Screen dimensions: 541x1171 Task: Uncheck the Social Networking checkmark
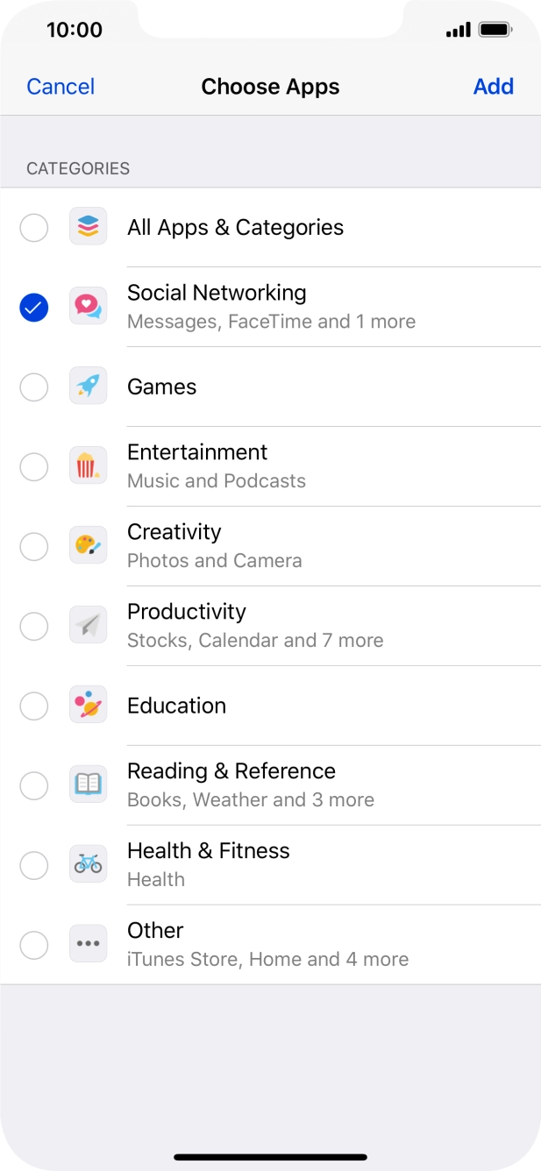pos(34,307)
